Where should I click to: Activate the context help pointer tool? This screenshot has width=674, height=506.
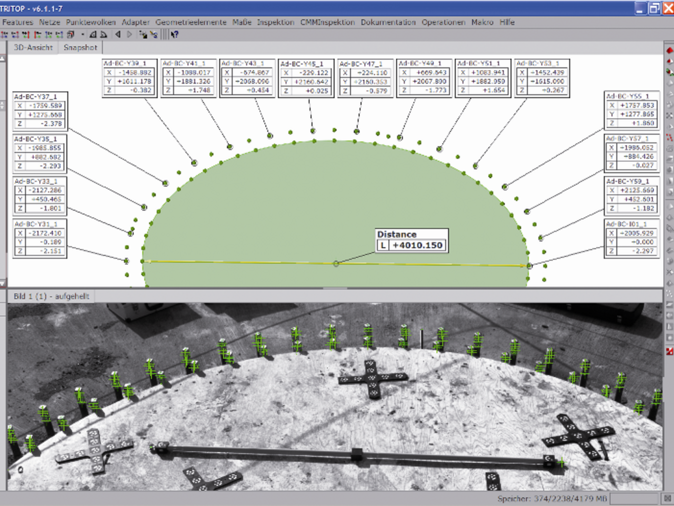tap(175, 34)
